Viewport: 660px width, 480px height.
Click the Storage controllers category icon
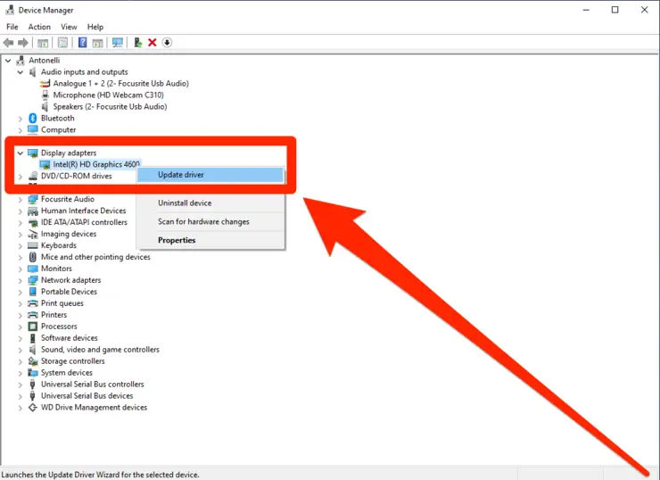[x=32, y=361]
